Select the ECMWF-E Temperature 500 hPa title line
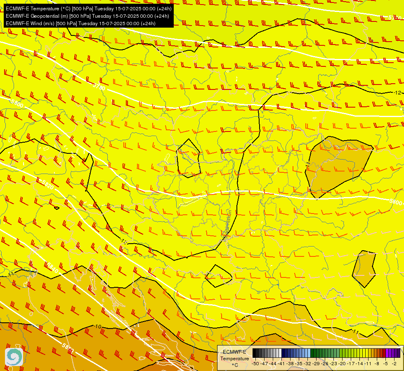 pyautogui.click(x=88, y=9)
